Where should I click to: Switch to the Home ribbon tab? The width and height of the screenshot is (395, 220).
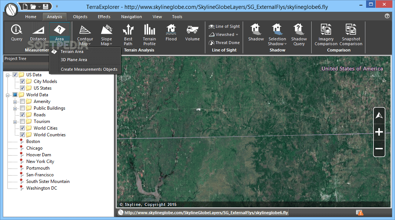(31, 17)
